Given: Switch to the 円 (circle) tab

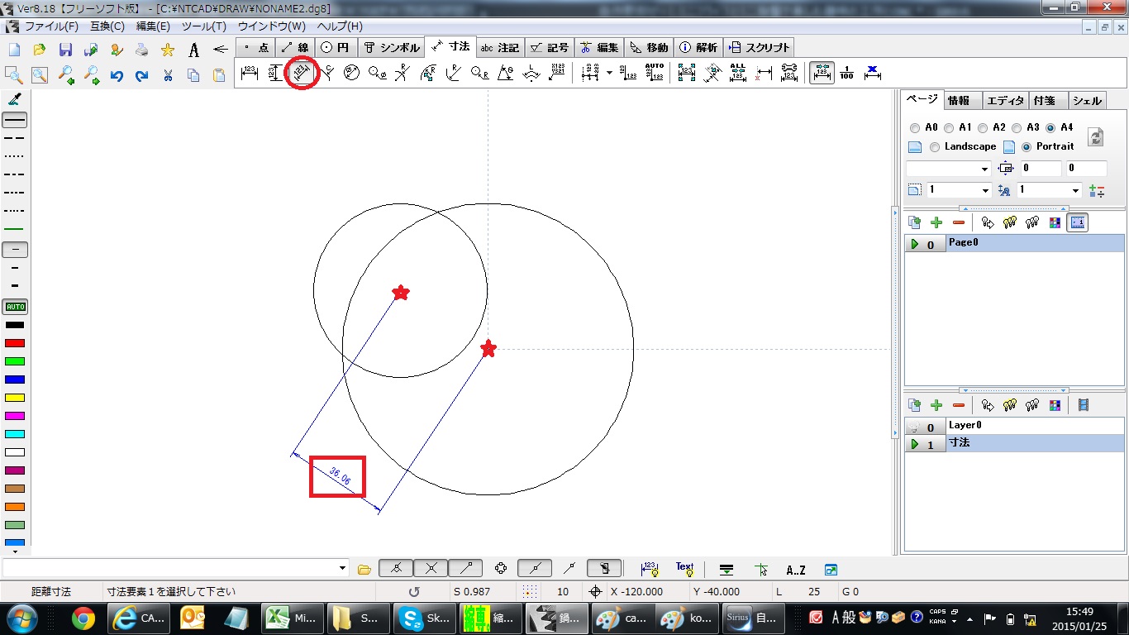Looking at the screenshot, I should [336, 48].
